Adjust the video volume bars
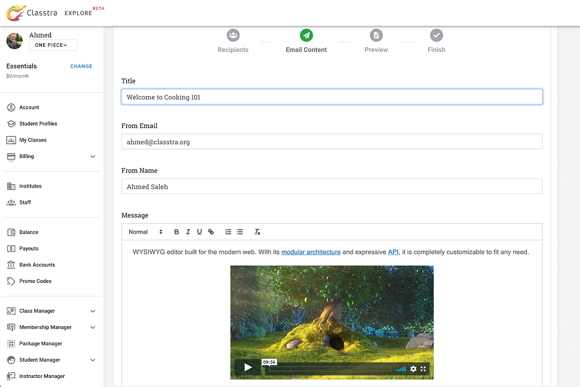 click(x=401, y=369)
